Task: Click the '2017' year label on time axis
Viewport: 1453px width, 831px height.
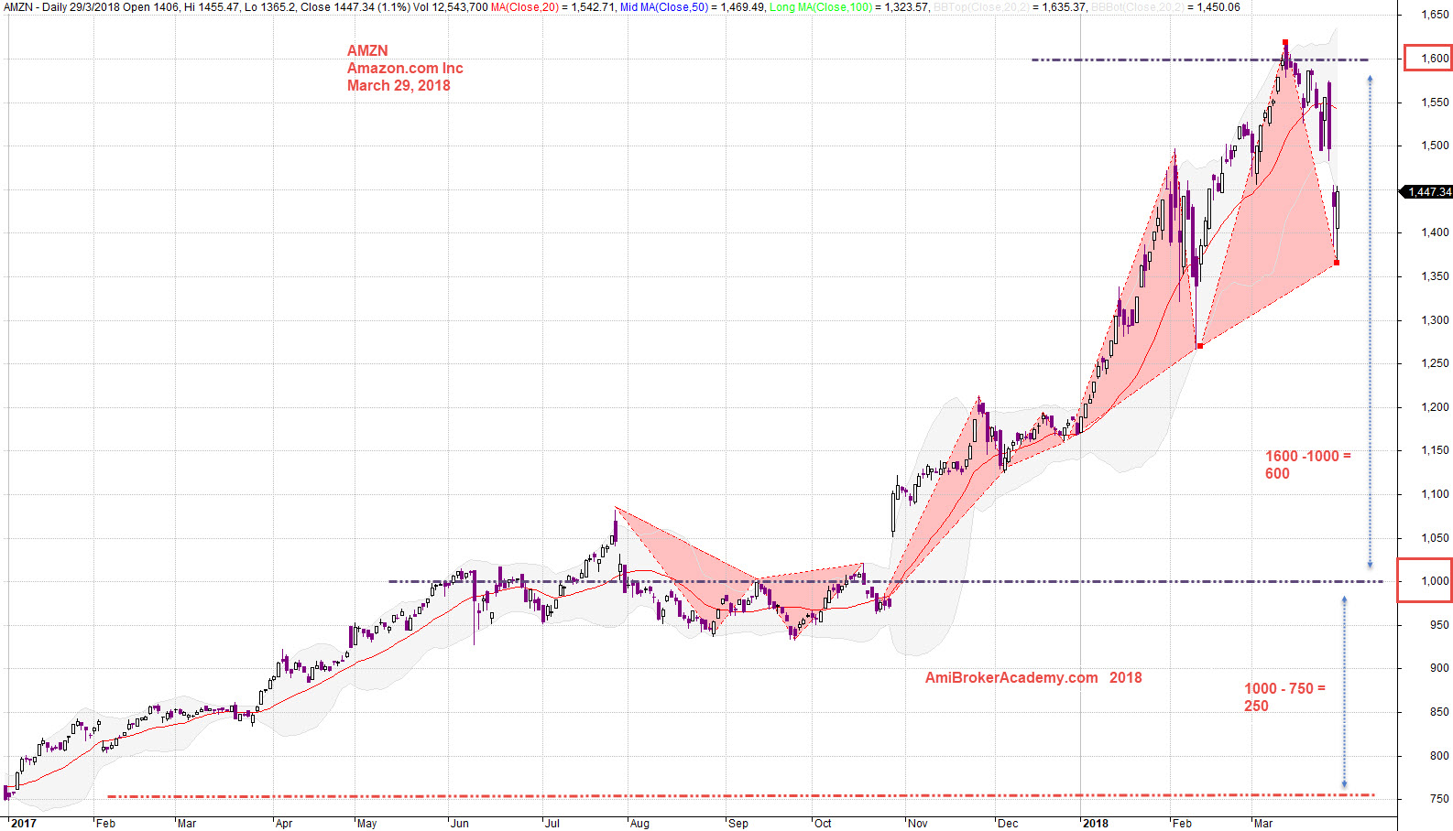Action: click(24, 824)
